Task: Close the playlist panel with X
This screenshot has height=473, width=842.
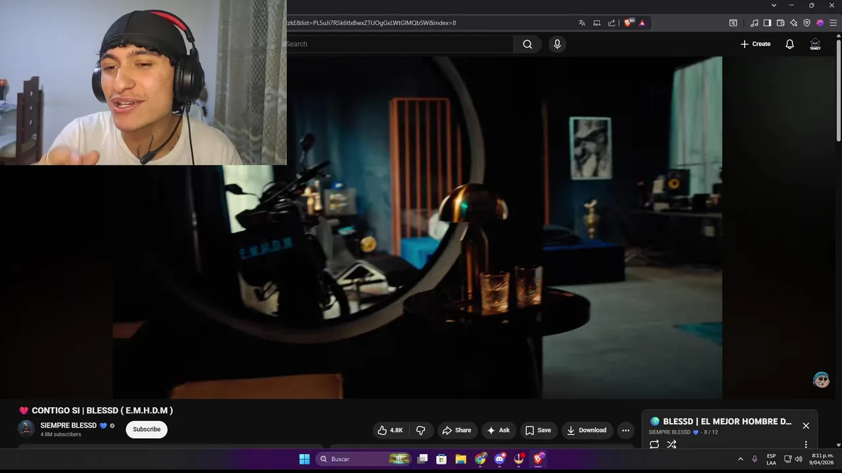Action: [806, 426]
